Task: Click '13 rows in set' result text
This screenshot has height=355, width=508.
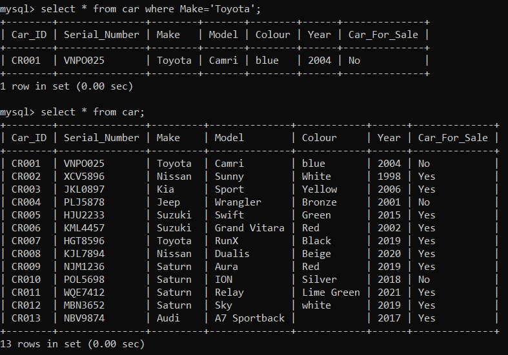Action: (x=72, y=344)
